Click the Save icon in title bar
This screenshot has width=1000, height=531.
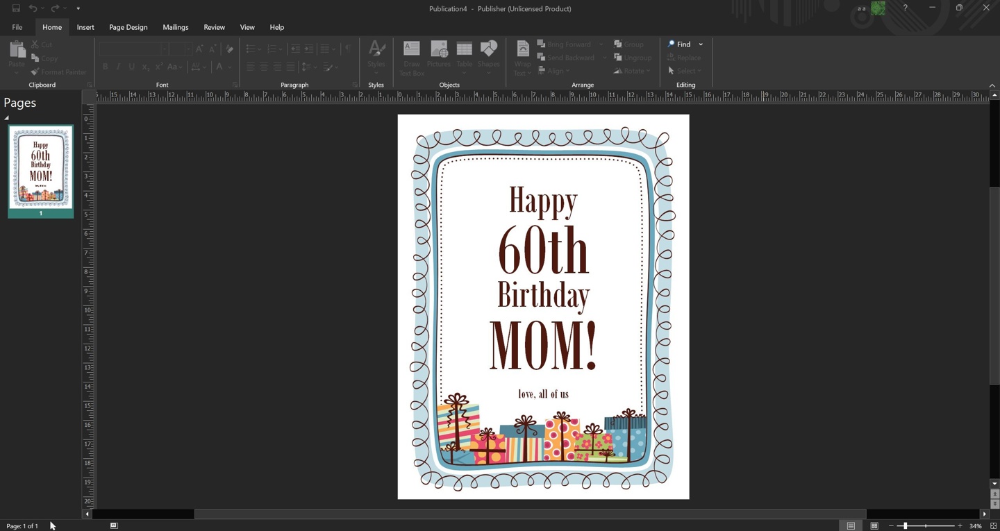point(16,8)
